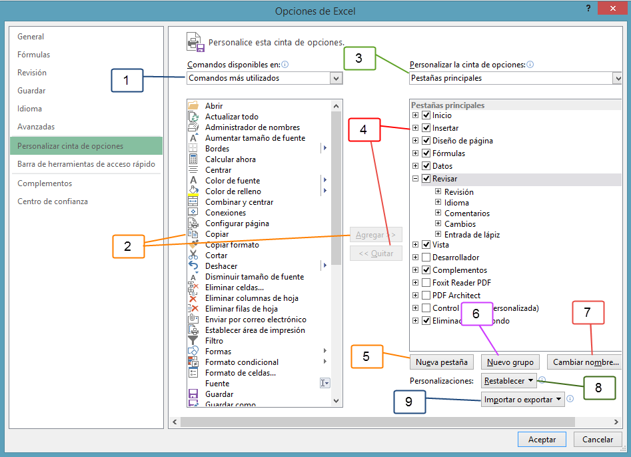Click the Configurar página icon
Image resolution: width=631 pixels, height=457 pixels.
[x=193, y=223]
